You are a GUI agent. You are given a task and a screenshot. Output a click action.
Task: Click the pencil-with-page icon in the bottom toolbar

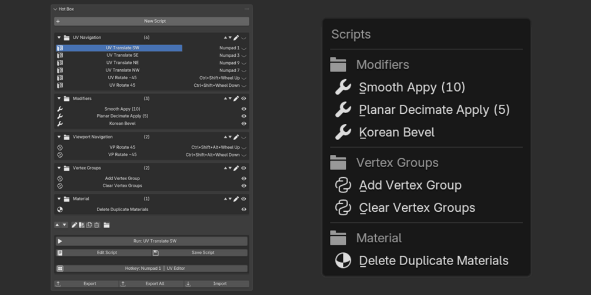pyautogui.click(x=81, y=225)
